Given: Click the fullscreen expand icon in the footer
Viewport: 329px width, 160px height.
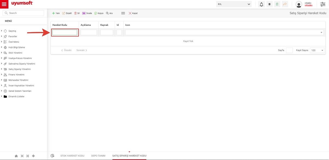Looking at the screenshot, I should click(28, 156).
